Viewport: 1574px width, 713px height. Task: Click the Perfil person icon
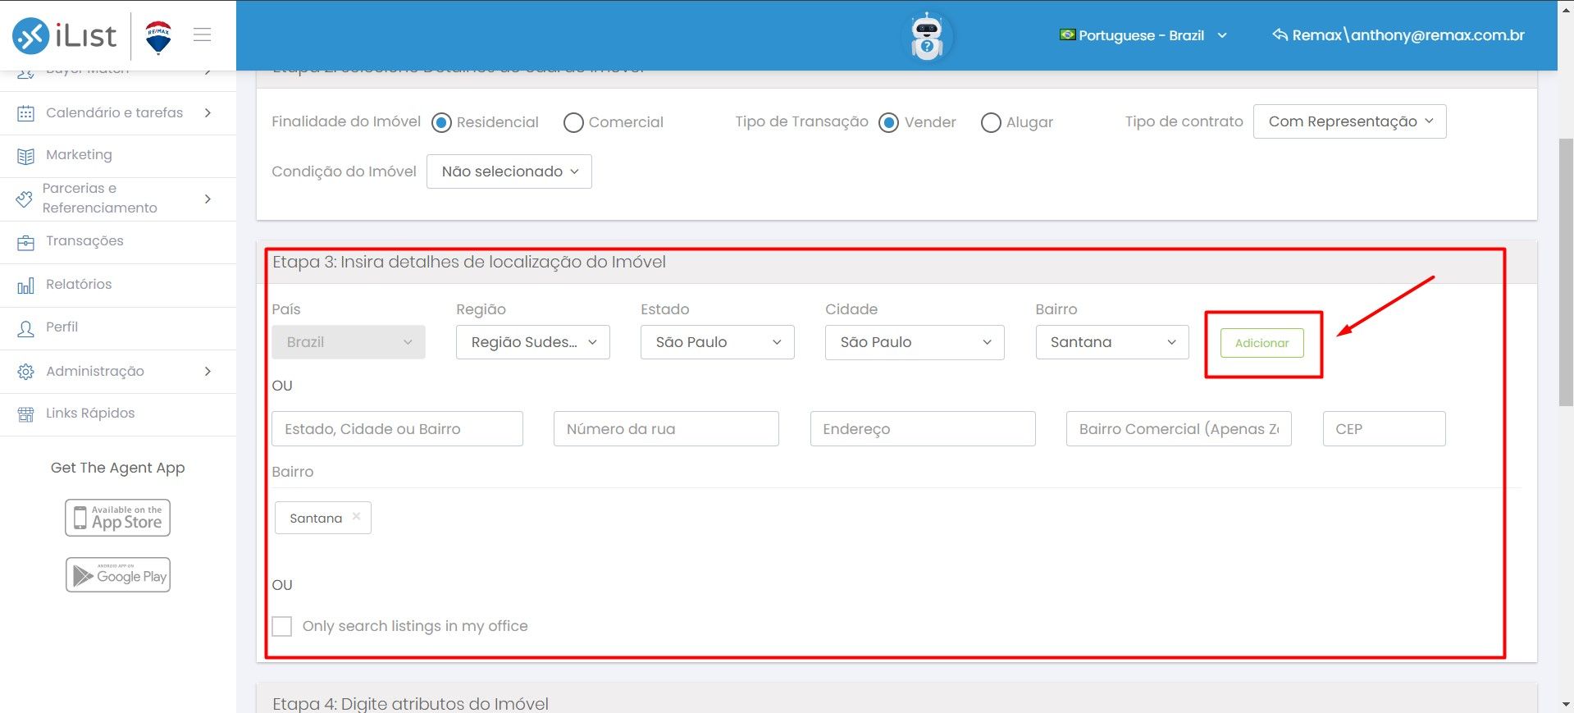25,328
